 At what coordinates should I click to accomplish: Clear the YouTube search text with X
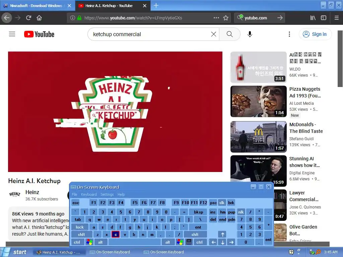(x=214, y=34)
